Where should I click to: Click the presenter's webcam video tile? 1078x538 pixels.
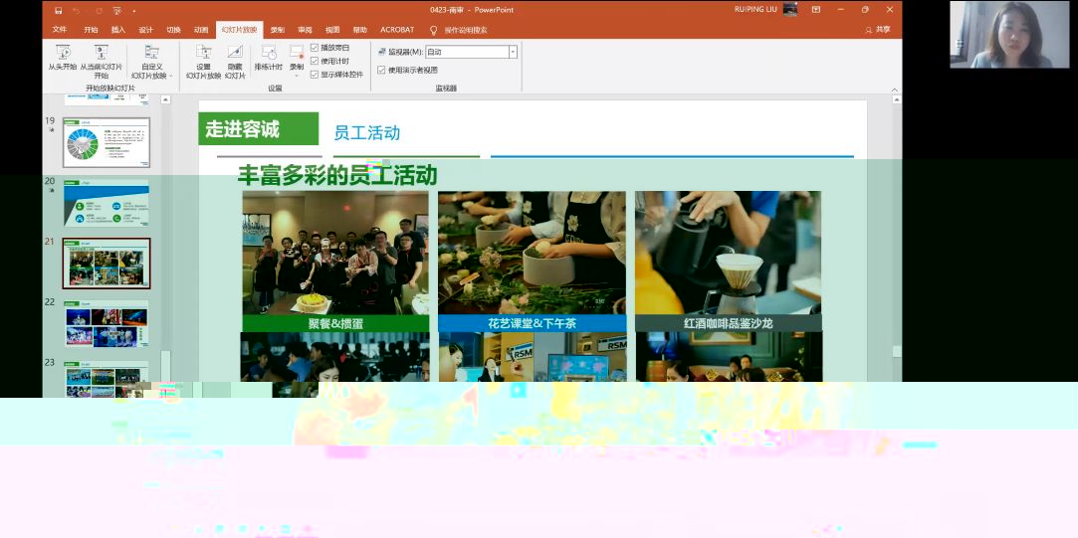[x=1009, y=35]
